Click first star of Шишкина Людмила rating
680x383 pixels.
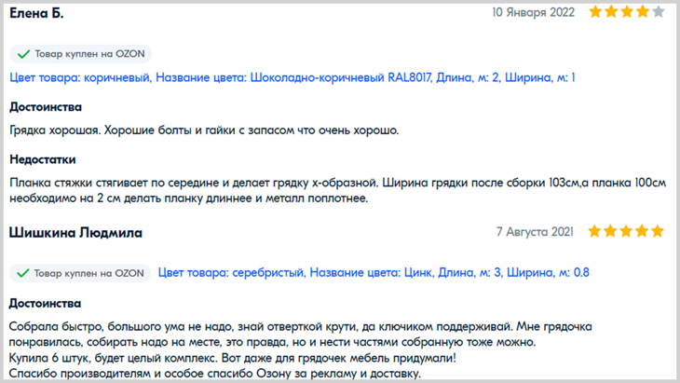(594, 231)
